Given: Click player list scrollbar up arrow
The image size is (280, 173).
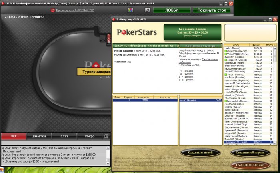Looking at the screenshot, I should (x=275, y=48).
